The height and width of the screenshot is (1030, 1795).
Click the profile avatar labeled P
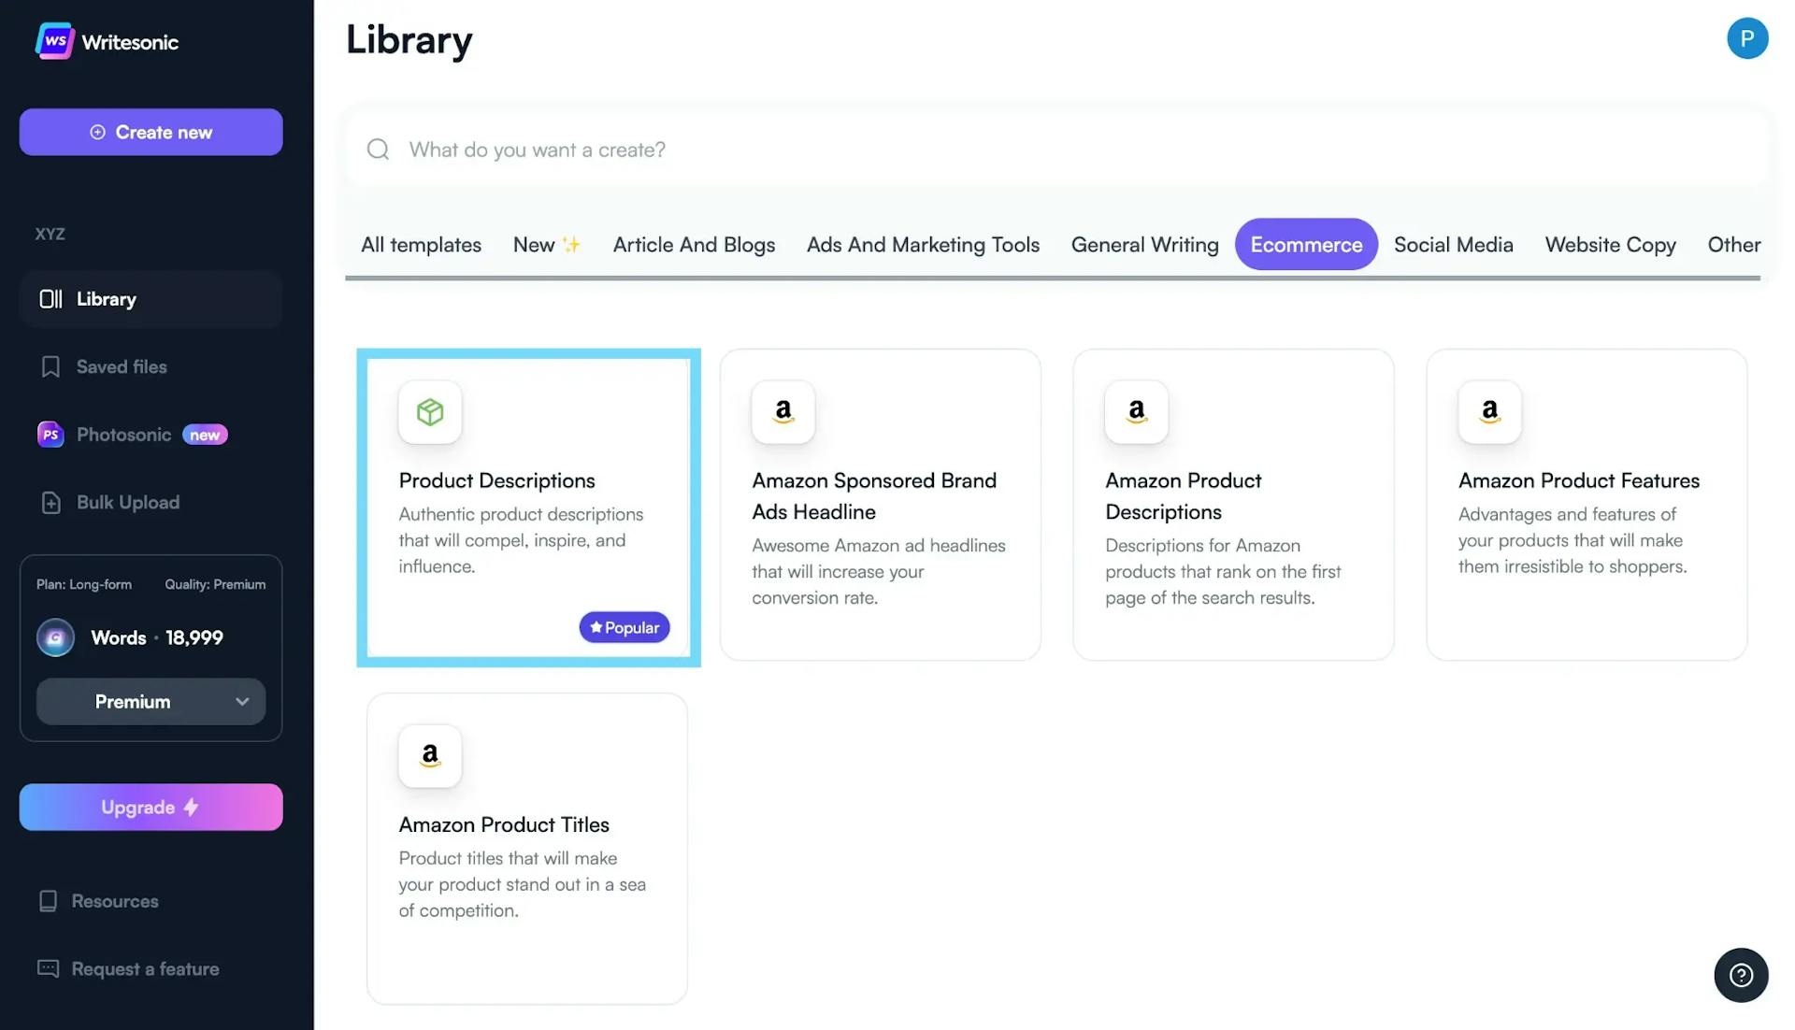[1747, 38]
